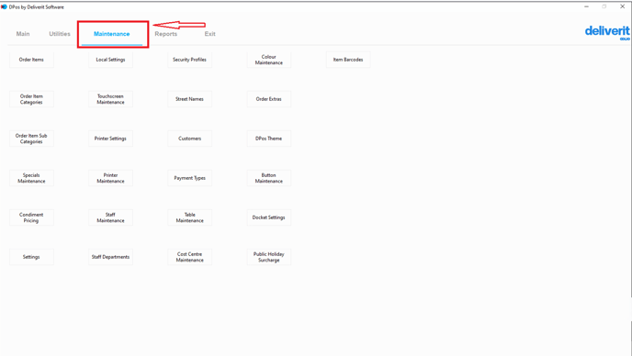Image resolution: width=632 pixels, height=356 pixels.
Task: Open Security Profiles
Action: point(189,60)
